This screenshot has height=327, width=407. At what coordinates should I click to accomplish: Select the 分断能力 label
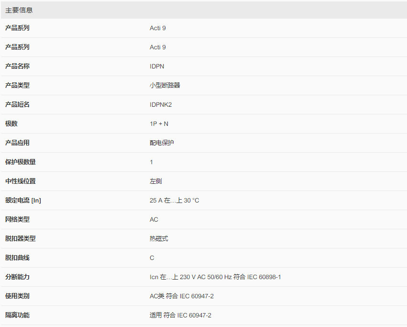pyautogui.click(x=17, y=277)
